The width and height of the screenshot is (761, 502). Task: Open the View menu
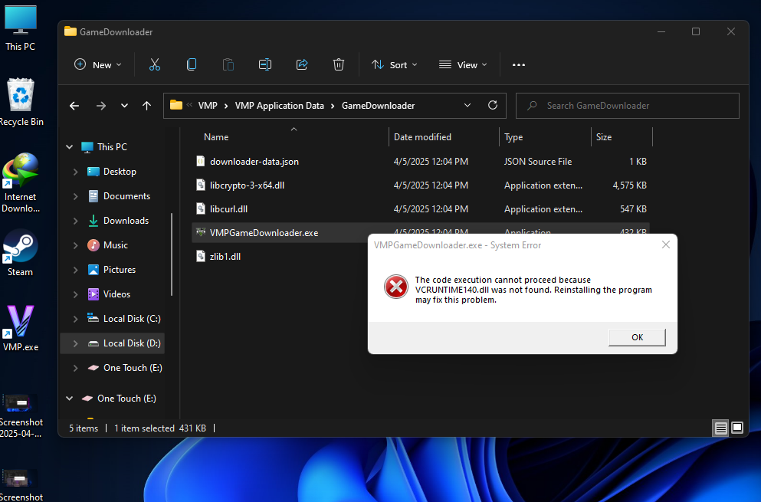click(x=463, y=65)
